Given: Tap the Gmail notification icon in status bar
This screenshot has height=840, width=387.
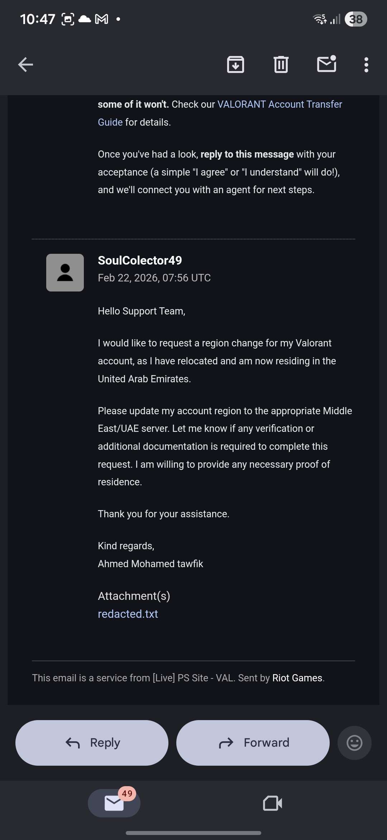Looking at the screenshot, I should pos(101,19).
